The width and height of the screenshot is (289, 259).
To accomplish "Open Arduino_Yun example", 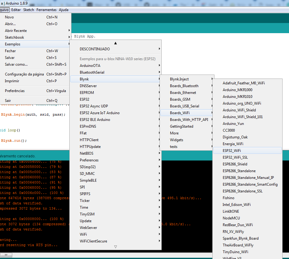I will point(247,124).
